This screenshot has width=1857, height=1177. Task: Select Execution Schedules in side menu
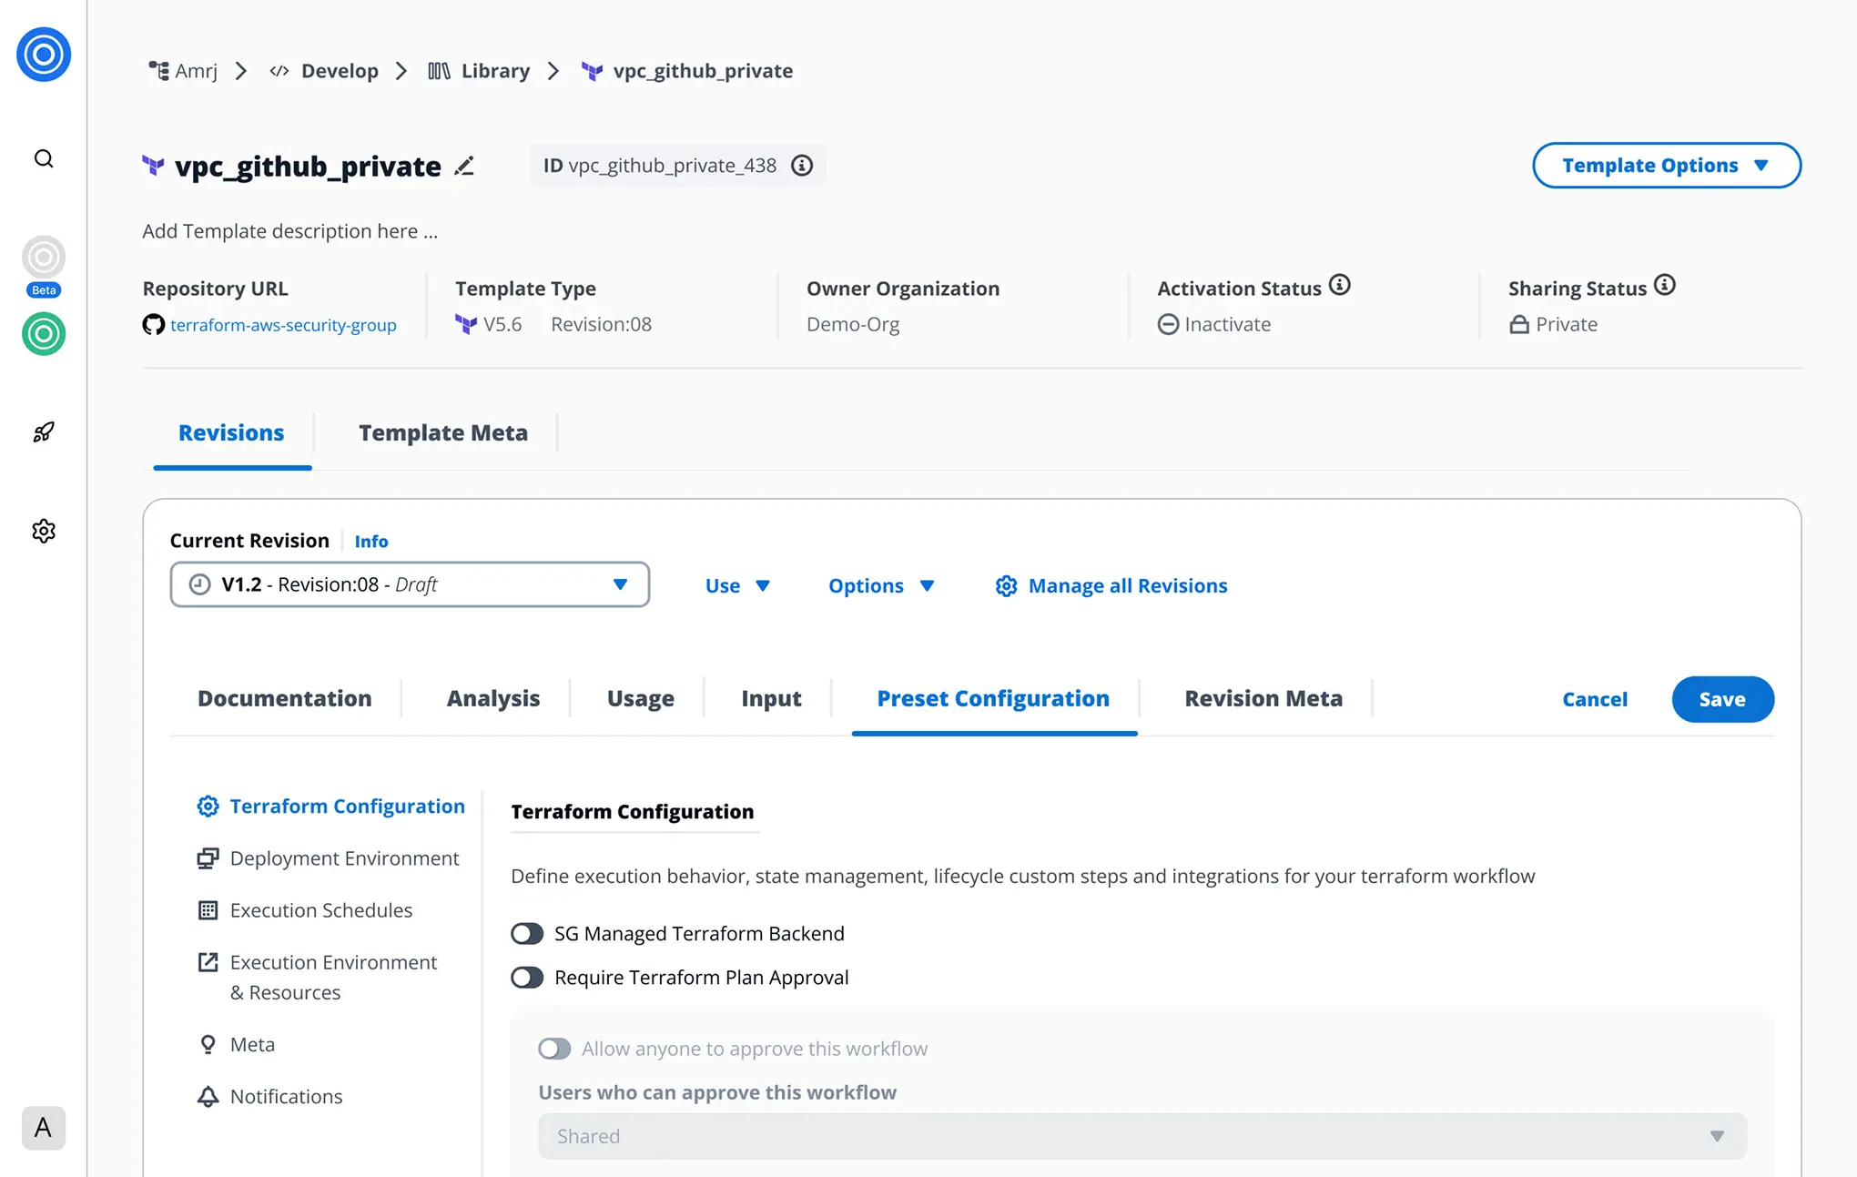pyautogui.click(x=320, y=910)
